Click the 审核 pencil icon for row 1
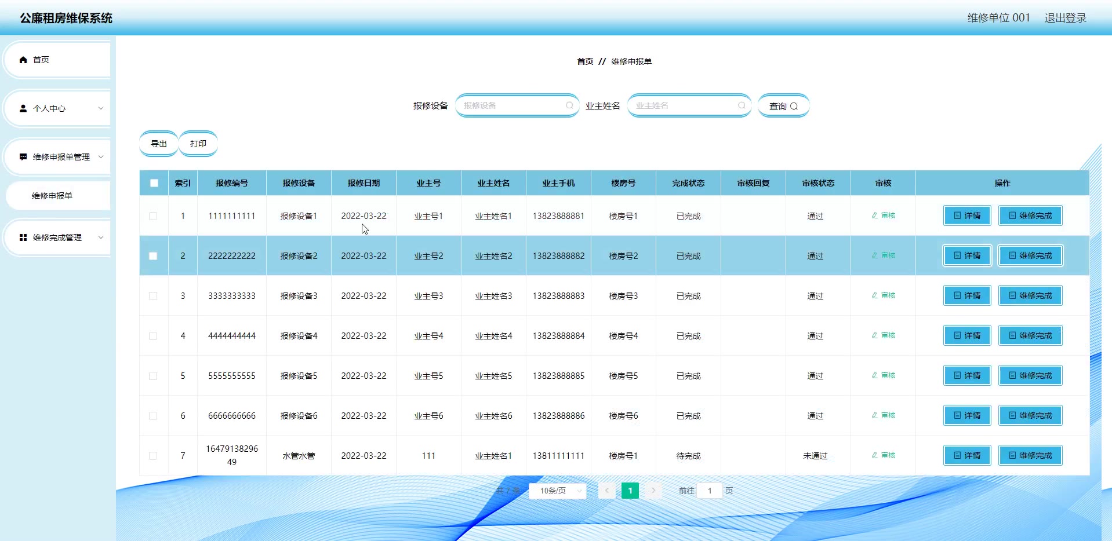Image resolution: width=1112 pixels, height=541 pixels. [x=875, y=215]
